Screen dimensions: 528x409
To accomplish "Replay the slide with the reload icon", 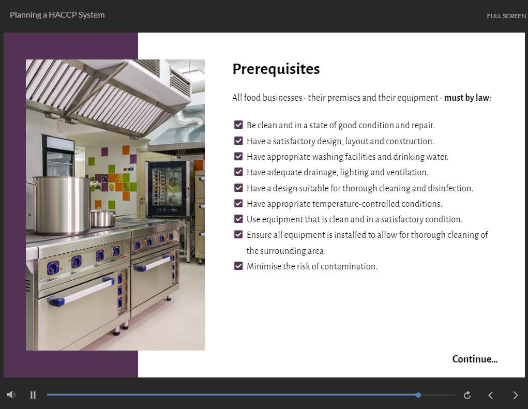I will tap(467, 395).
